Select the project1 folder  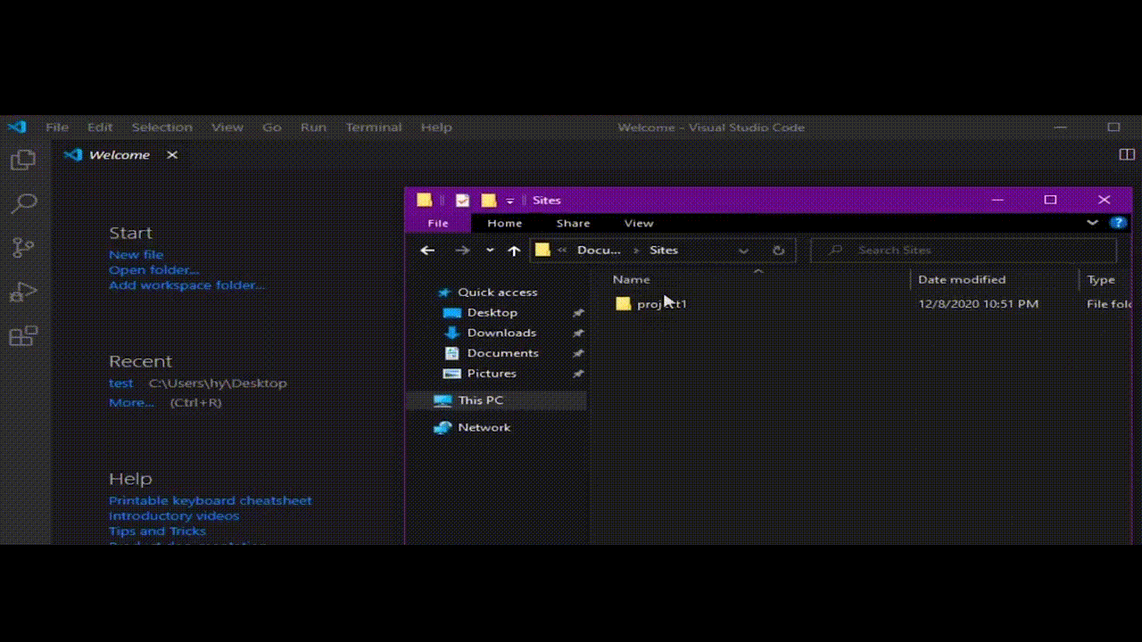652,304
